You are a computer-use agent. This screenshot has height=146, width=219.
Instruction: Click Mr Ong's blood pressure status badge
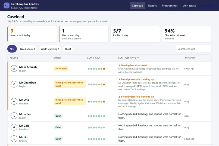(x=70, y=101)
